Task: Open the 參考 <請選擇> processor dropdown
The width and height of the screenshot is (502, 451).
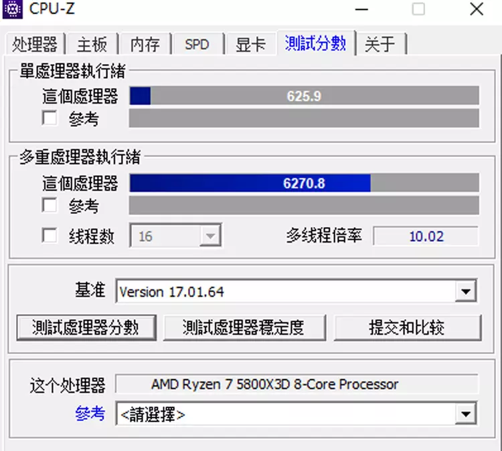Action: tap(296, 414)
